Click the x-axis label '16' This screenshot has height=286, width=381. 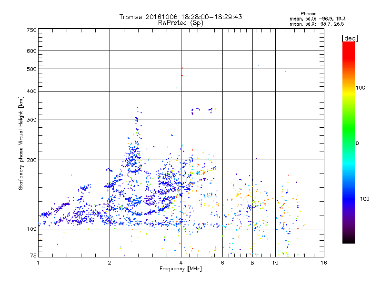click(324, 263)
